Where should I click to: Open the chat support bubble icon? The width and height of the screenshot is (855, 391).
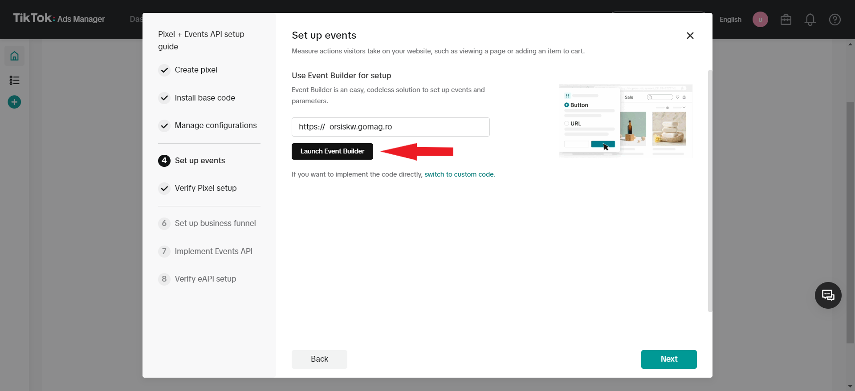[x=828, y=295]
